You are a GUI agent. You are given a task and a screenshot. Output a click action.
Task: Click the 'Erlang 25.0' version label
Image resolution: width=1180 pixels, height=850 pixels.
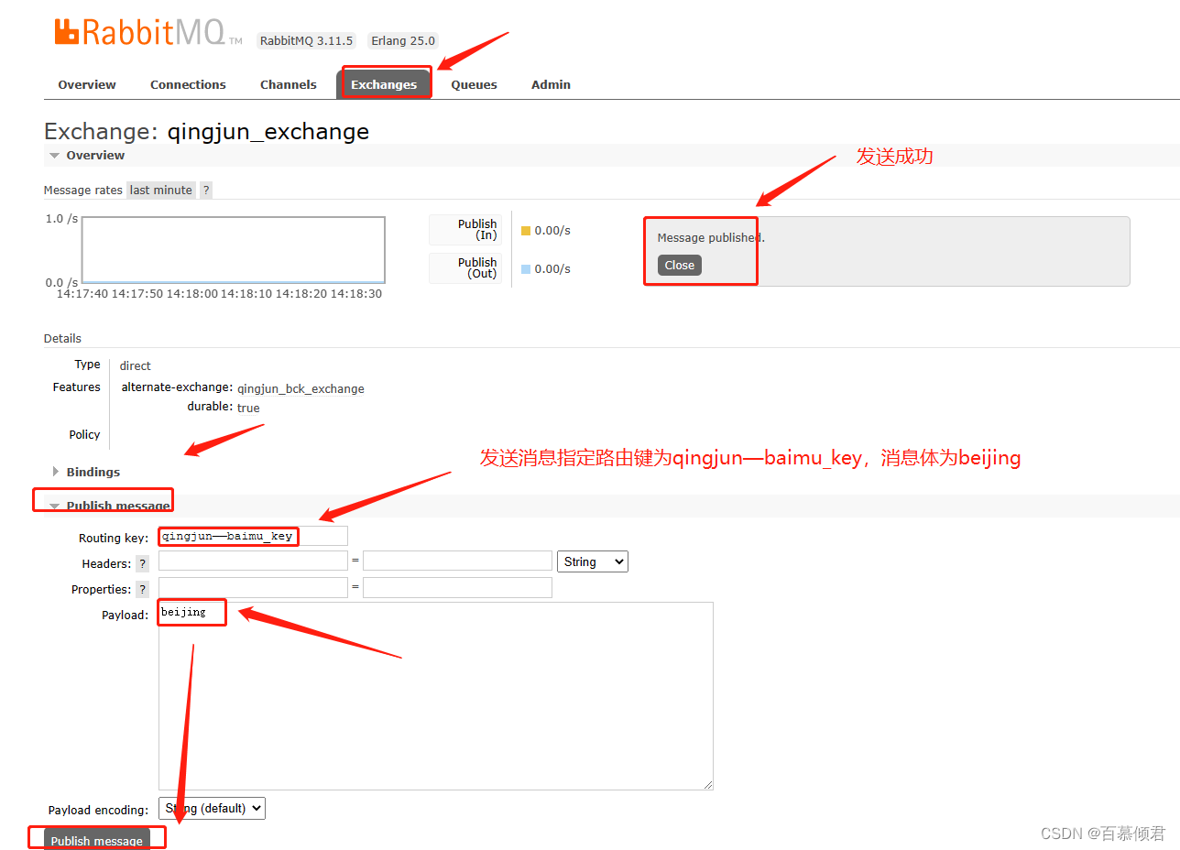403,40
